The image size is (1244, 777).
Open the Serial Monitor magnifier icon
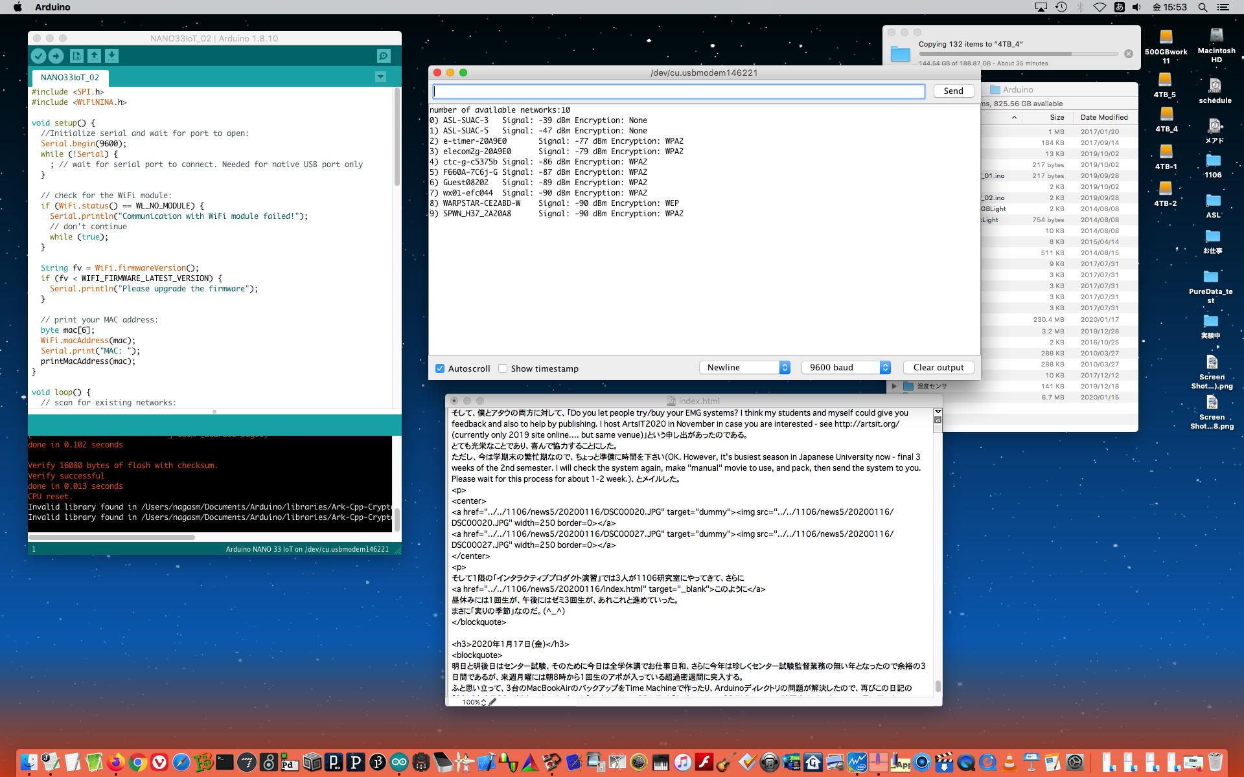tap(384, 56)
